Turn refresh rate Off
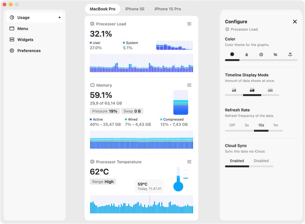 pyautogui.click(x=232, y=125)
